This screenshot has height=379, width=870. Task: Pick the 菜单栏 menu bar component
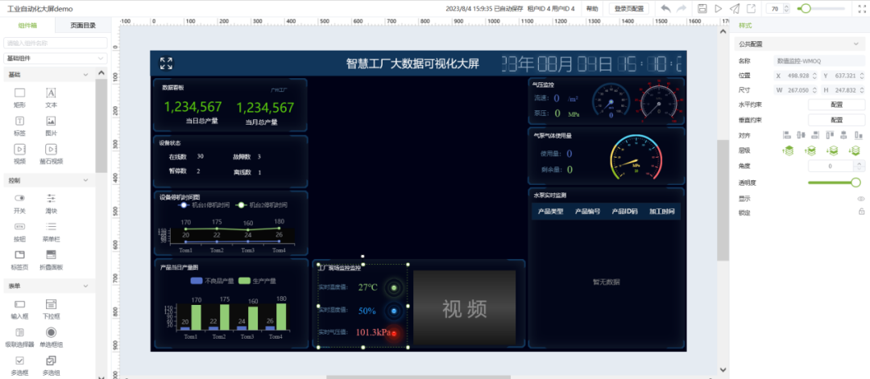(51, 233)
